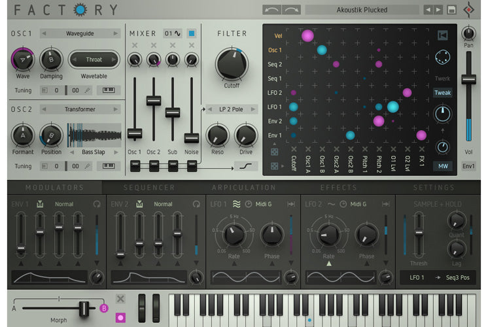Click the Akoustik Plucked preset name field
The height and width of the screenshot is (327, 488).
pos(362,10)
